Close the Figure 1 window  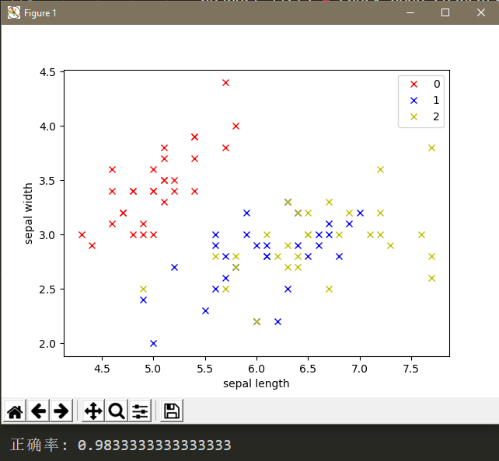[x=481, y=12]
